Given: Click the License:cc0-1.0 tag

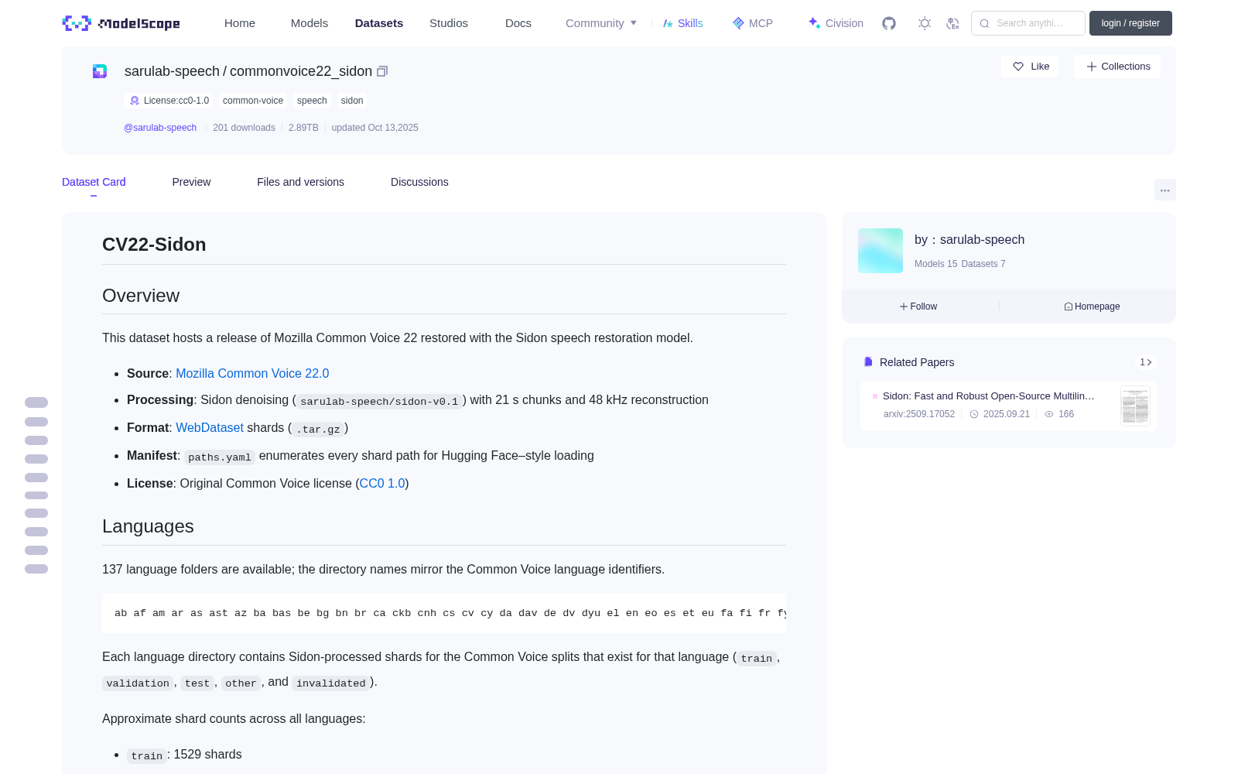Looking at the screenshot, I should (x=169, y=101).
